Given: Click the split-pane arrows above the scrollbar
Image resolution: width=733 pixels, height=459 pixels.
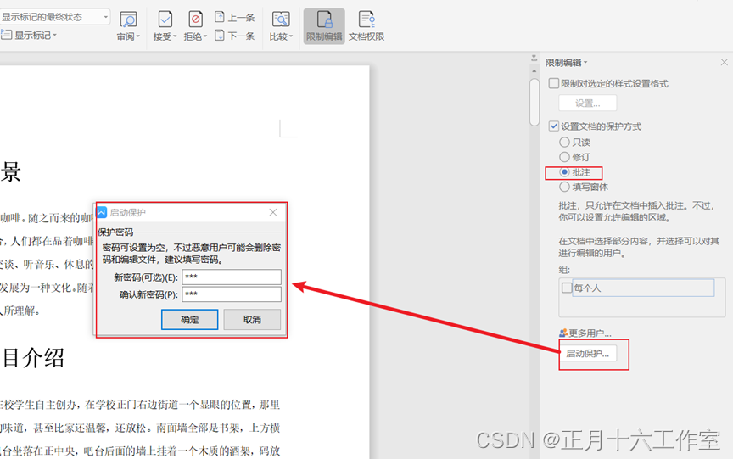Looking at the screenshot, I should (x=534, y=59).
